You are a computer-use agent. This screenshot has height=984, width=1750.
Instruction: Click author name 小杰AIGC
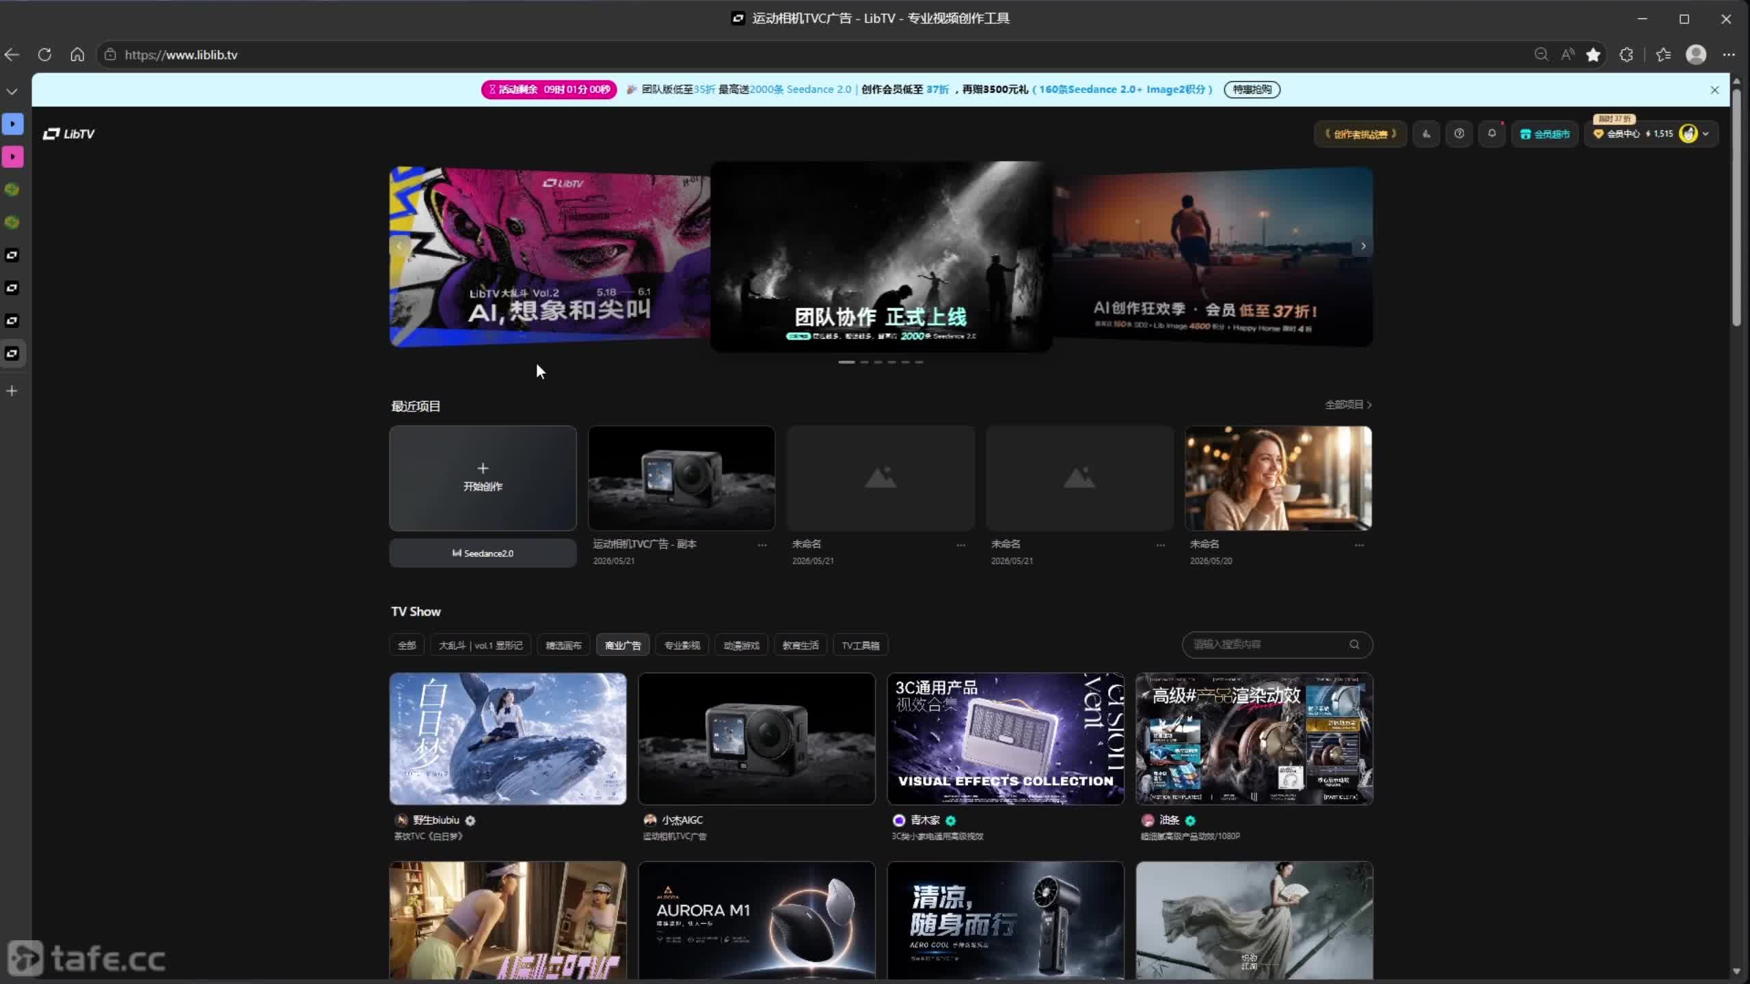[682, 820]
